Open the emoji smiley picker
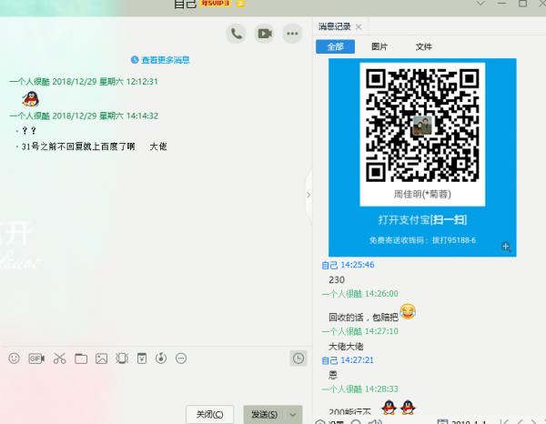The width and height of the screenshot is (546, 424). tap(14, 358)
